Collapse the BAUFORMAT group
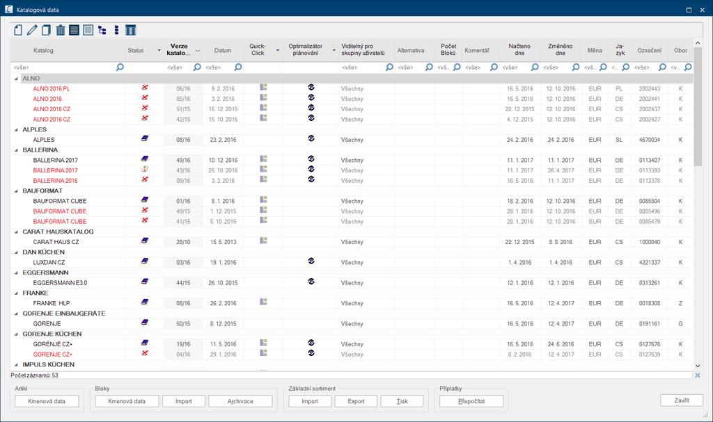713x422 pixels. click(x=16, y=190)
